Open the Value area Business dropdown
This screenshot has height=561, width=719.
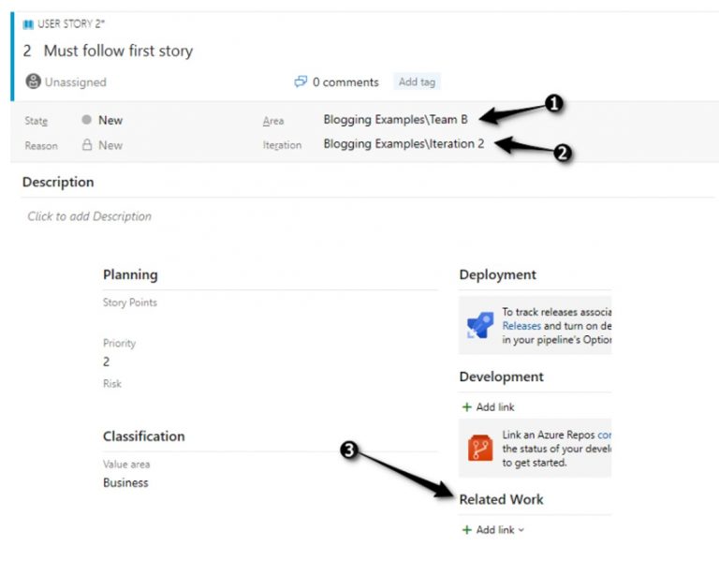click(125, 482)
